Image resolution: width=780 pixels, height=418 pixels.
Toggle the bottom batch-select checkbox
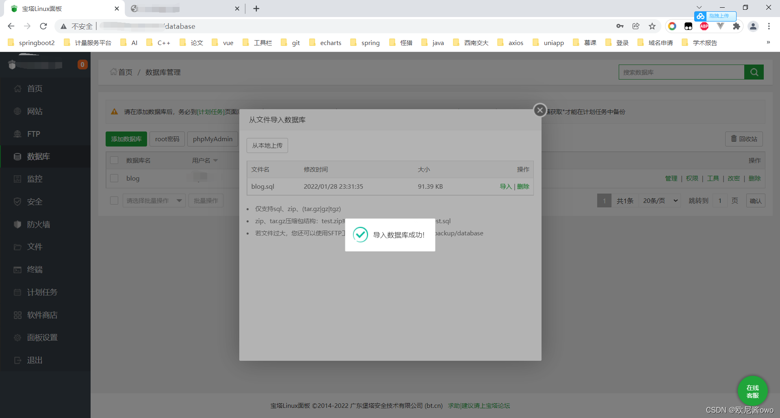coord(114,200)
